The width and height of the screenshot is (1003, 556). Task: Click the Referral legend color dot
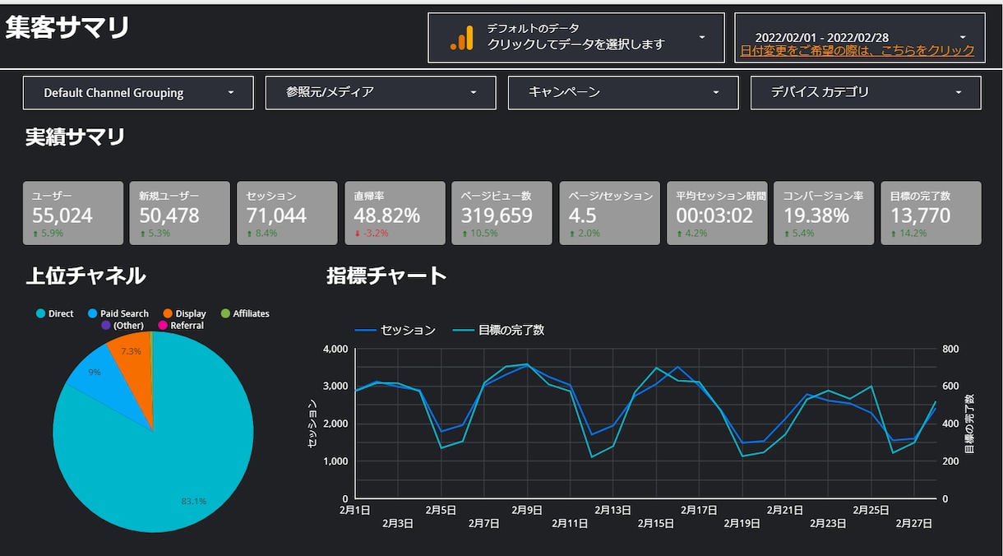pyautogui.click(x=163, y=326)
